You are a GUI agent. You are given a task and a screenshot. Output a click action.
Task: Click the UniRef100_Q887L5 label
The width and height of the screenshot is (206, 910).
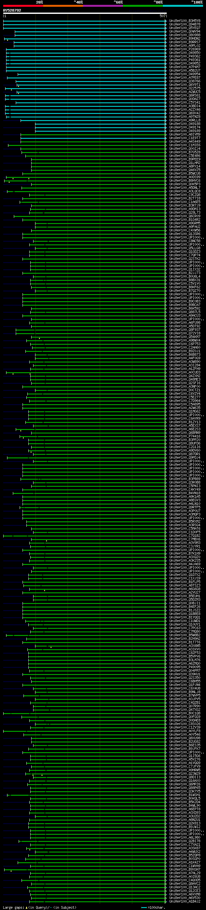pos(184,312)
